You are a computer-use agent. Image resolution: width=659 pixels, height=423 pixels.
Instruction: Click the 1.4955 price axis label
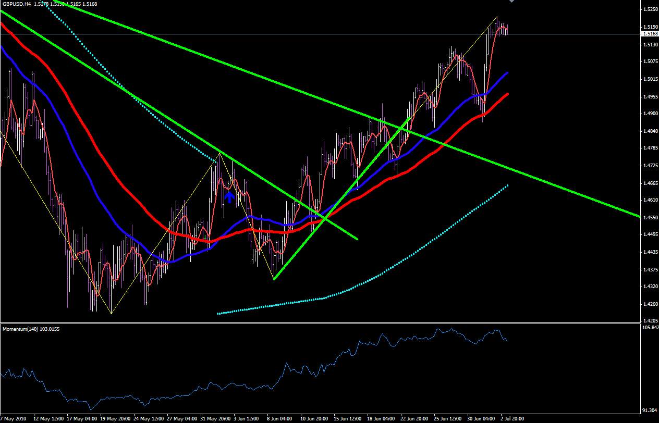[x=650, y=97]
